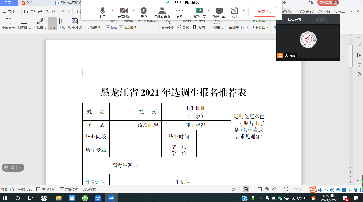Screen dimensions: 363x202
Task: Mute microphone in Tencent Meeting toolbar
Action: (x=103, y=13)
